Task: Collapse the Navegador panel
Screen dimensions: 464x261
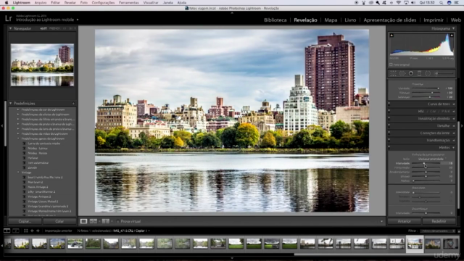Action: pos(11,28)
